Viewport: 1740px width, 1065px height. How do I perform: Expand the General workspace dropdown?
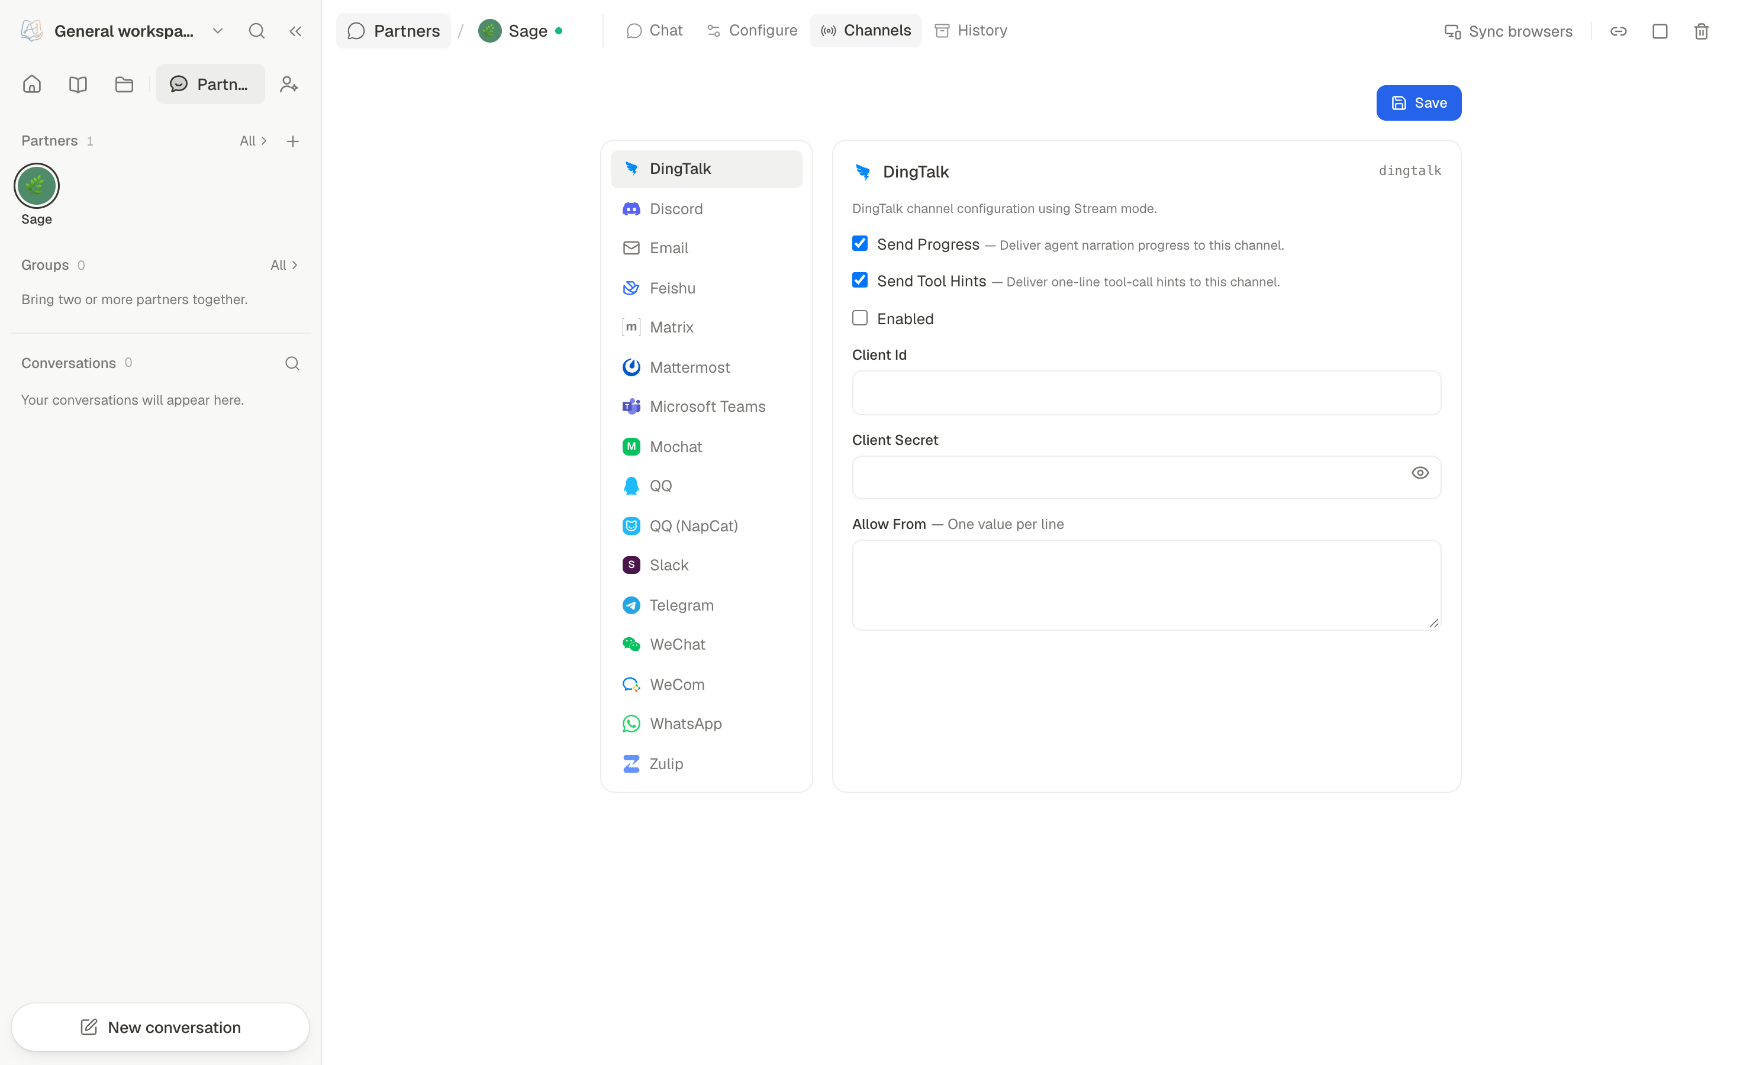tap(218, 31)
